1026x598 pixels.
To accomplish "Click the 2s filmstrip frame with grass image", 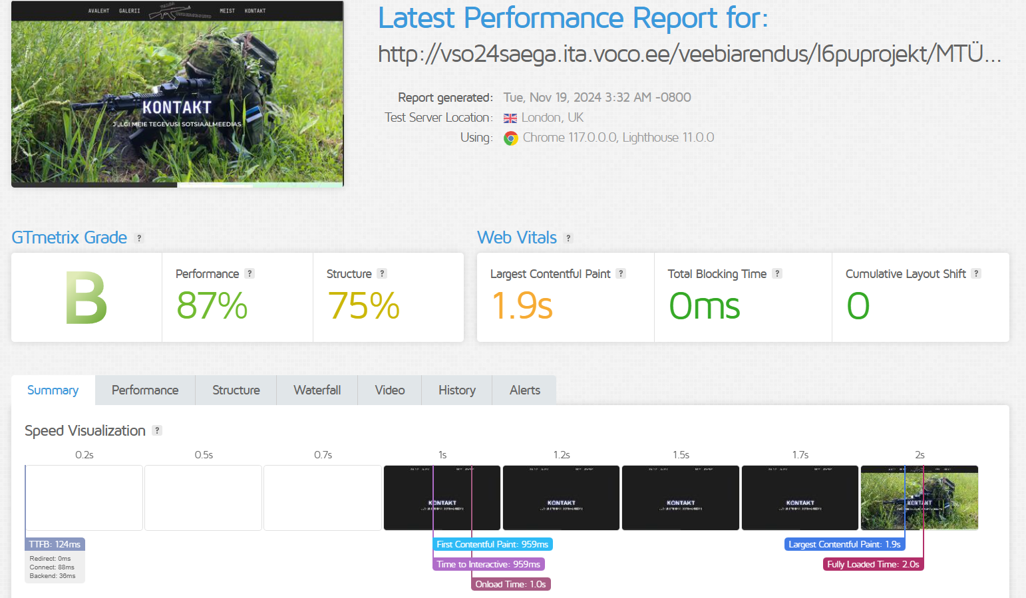I will pos(919,498).
